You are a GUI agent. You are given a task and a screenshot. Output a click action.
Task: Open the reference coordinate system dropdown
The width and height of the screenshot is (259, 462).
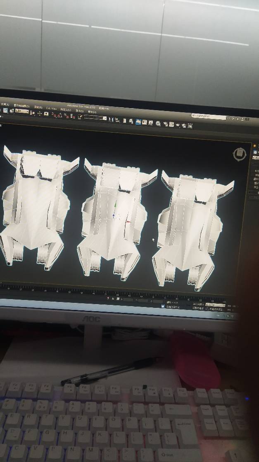point(22,111)
